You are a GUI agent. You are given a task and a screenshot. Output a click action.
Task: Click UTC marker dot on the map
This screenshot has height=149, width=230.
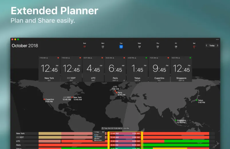pos(115,91)
